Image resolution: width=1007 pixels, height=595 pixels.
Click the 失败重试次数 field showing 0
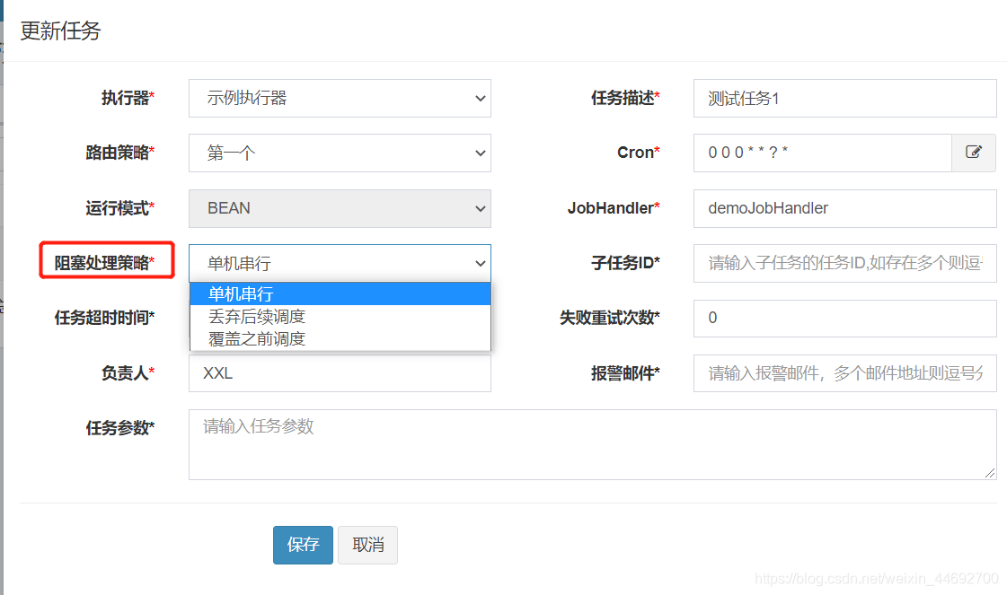click(844, 318)
